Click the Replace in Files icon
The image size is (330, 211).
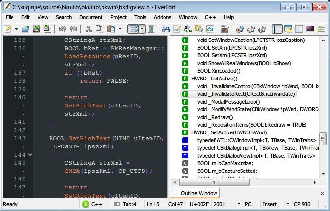(210, 29)
